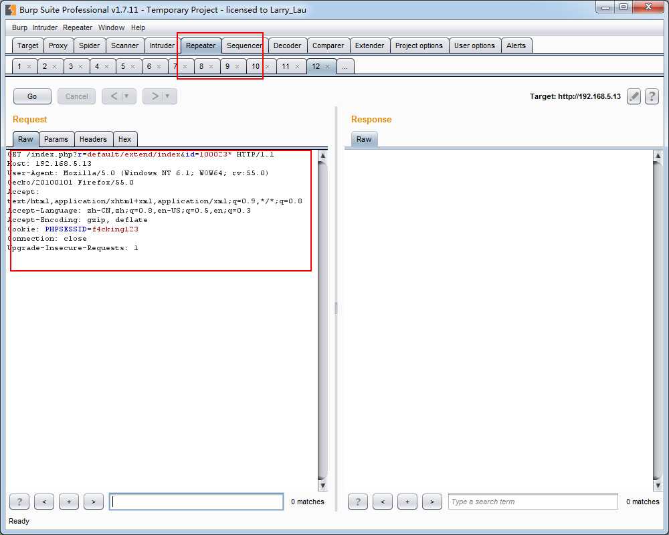Open the new repeater tab "..." tab
The image size is (669, 535).
pos(345,67)
